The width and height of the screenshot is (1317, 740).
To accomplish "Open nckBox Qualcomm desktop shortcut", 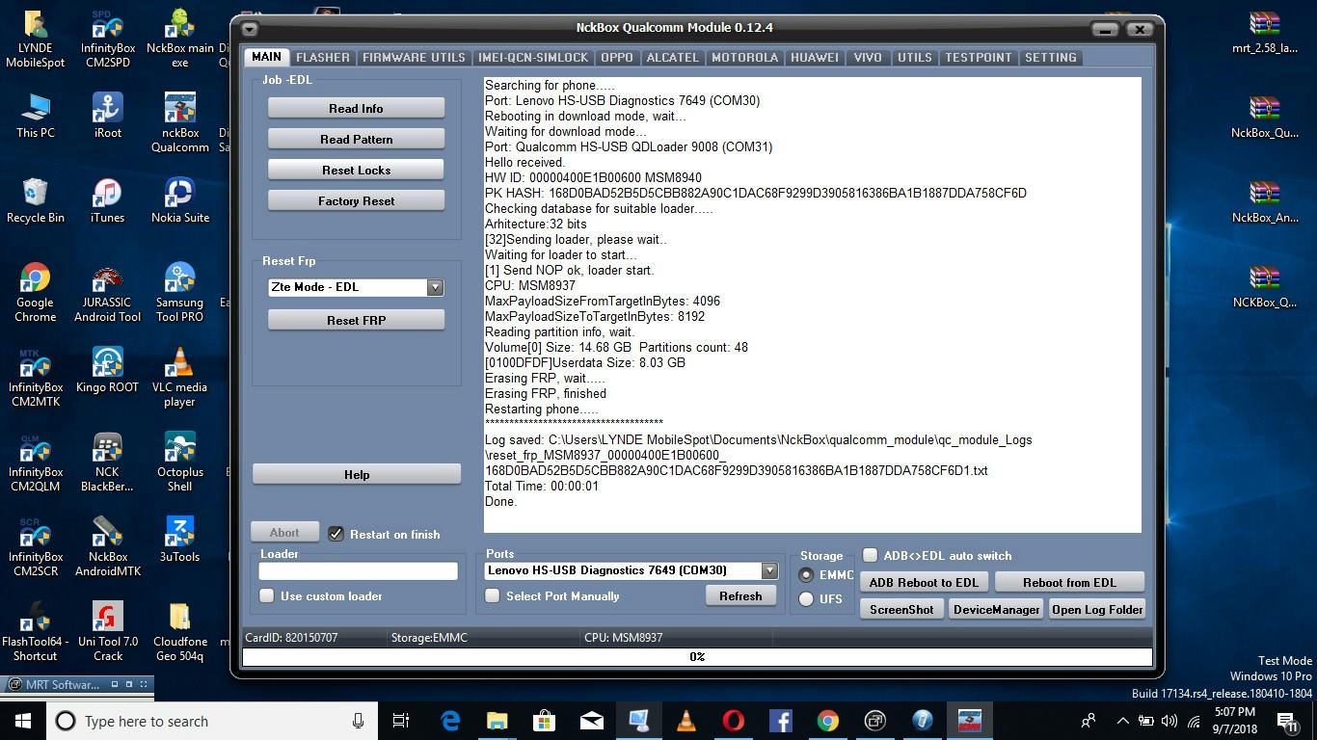I will (180, 122).
